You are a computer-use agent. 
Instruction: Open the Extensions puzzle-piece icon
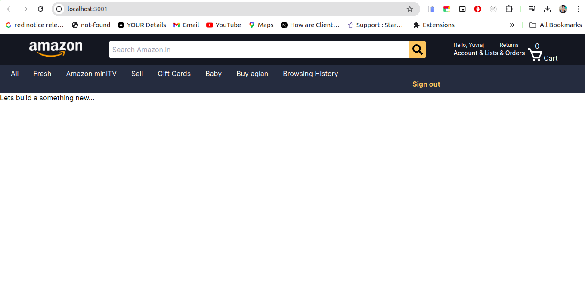509,9
